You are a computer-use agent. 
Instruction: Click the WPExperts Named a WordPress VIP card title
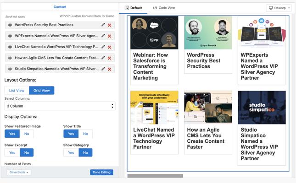click(259, 66)
